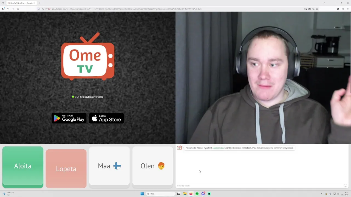Open the weather widget on taskbar

pyautogui.click(x=9, y=194)
